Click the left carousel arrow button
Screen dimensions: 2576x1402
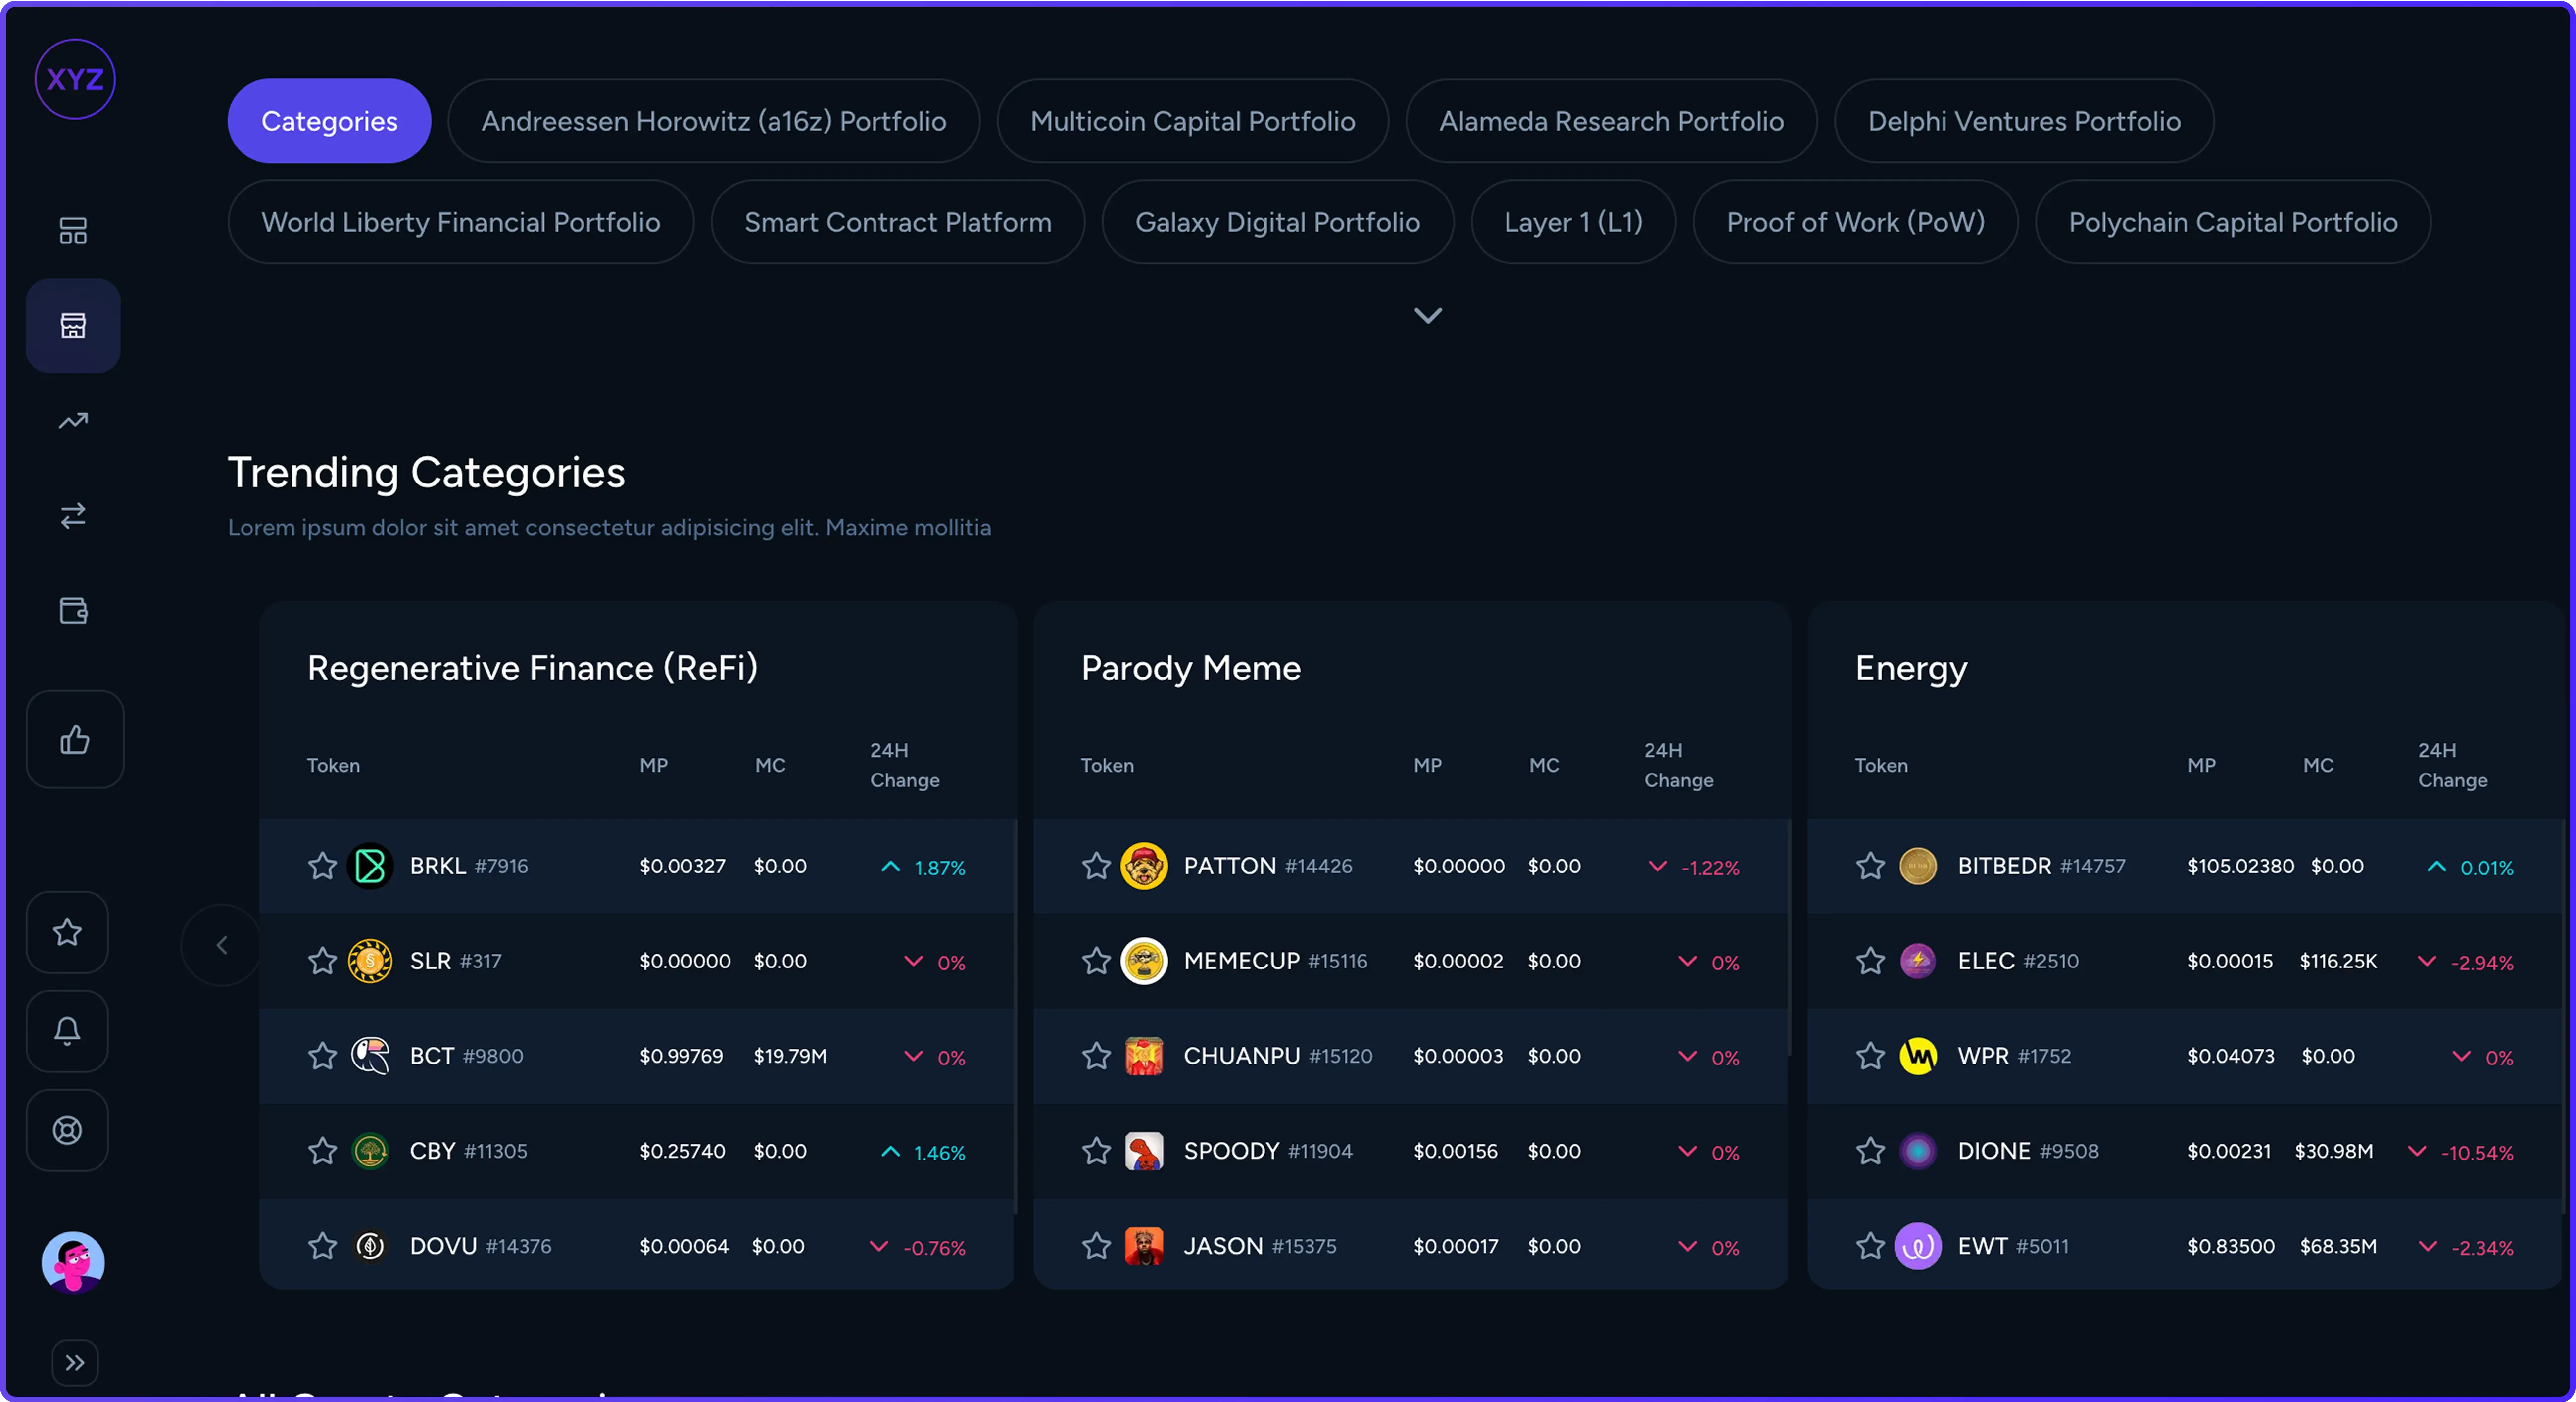pyautogui.click(x=222, y=945)
